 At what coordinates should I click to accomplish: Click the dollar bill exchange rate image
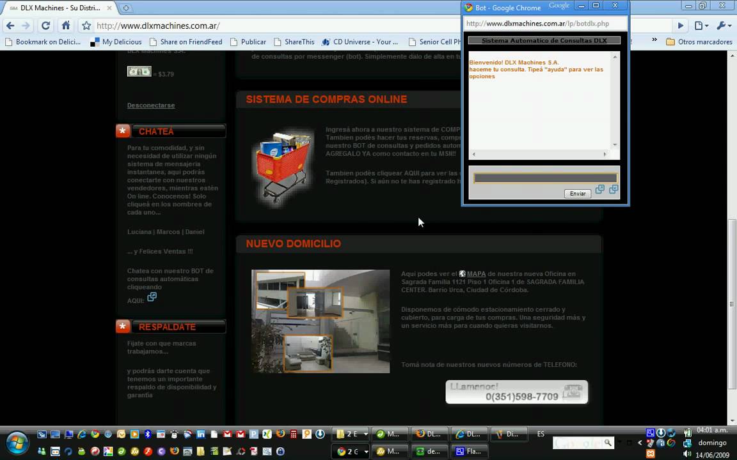139,72
